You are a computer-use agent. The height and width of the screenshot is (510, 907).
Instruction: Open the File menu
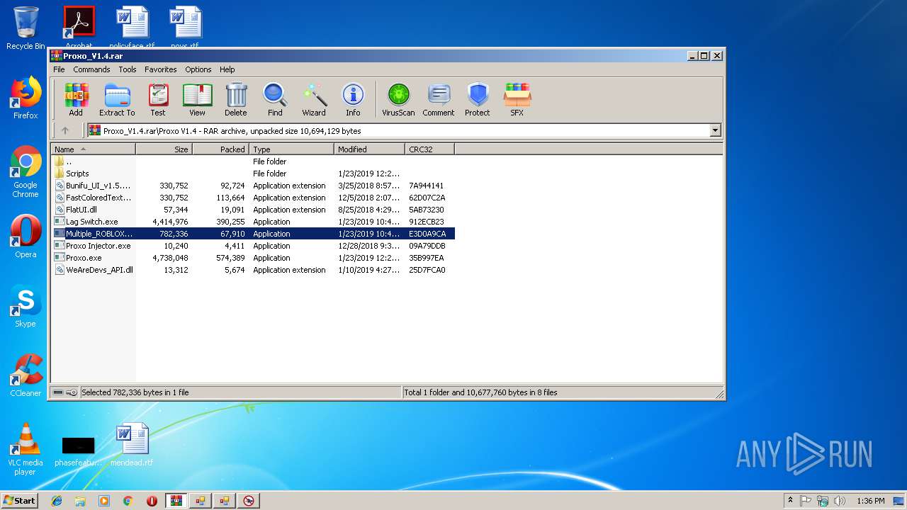[x=59, y=69]
